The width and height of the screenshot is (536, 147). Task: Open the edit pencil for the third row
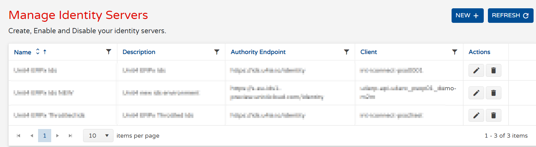(476, 115)
